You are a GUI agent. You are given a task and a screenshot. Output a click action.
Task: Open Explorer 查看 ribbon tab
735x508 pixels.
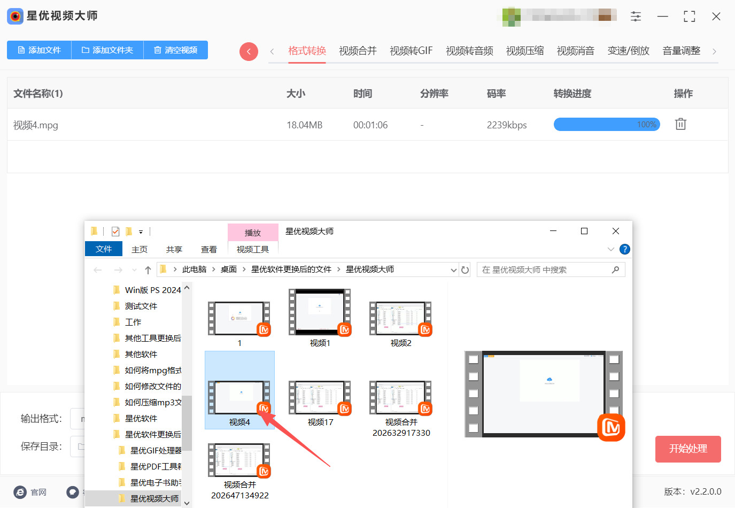point(209,249)
